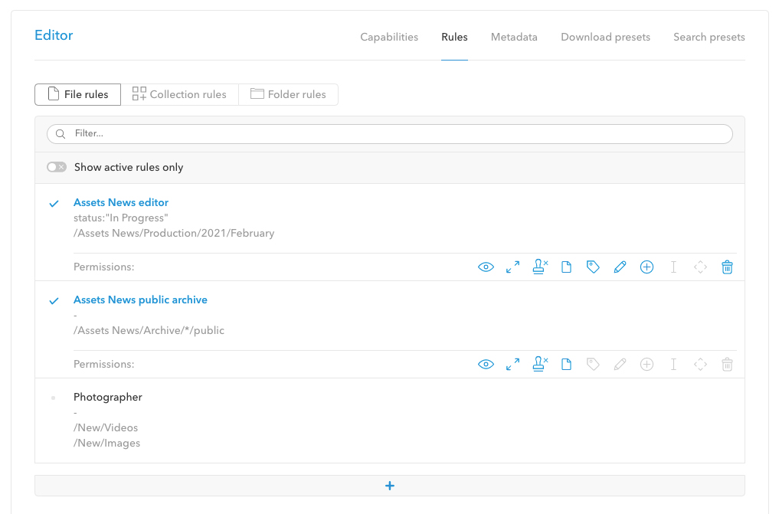Viewport: 779px width, 514px height.
Task: Add a new rule with the plus button
Action: pyautogui.click(x=390, y=486)
